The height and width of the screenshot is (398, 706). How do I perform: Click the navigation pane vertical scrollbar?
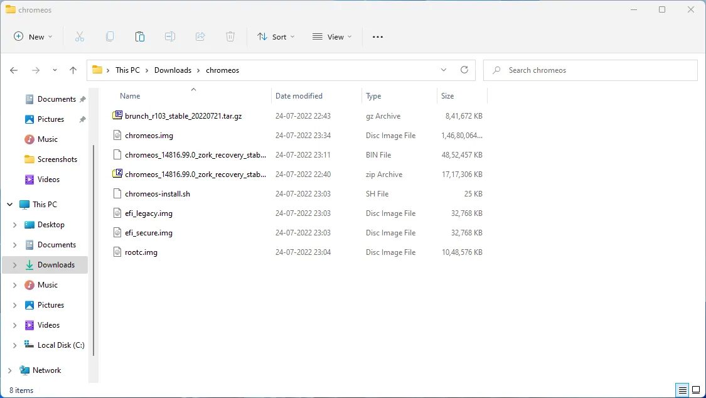click(94, 251)
